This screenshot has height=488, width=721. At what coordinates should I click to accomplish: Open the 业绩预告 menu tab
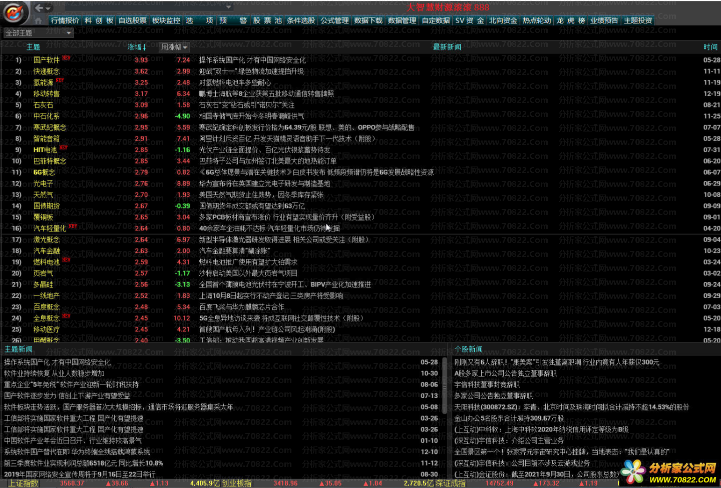coord(604,20)
